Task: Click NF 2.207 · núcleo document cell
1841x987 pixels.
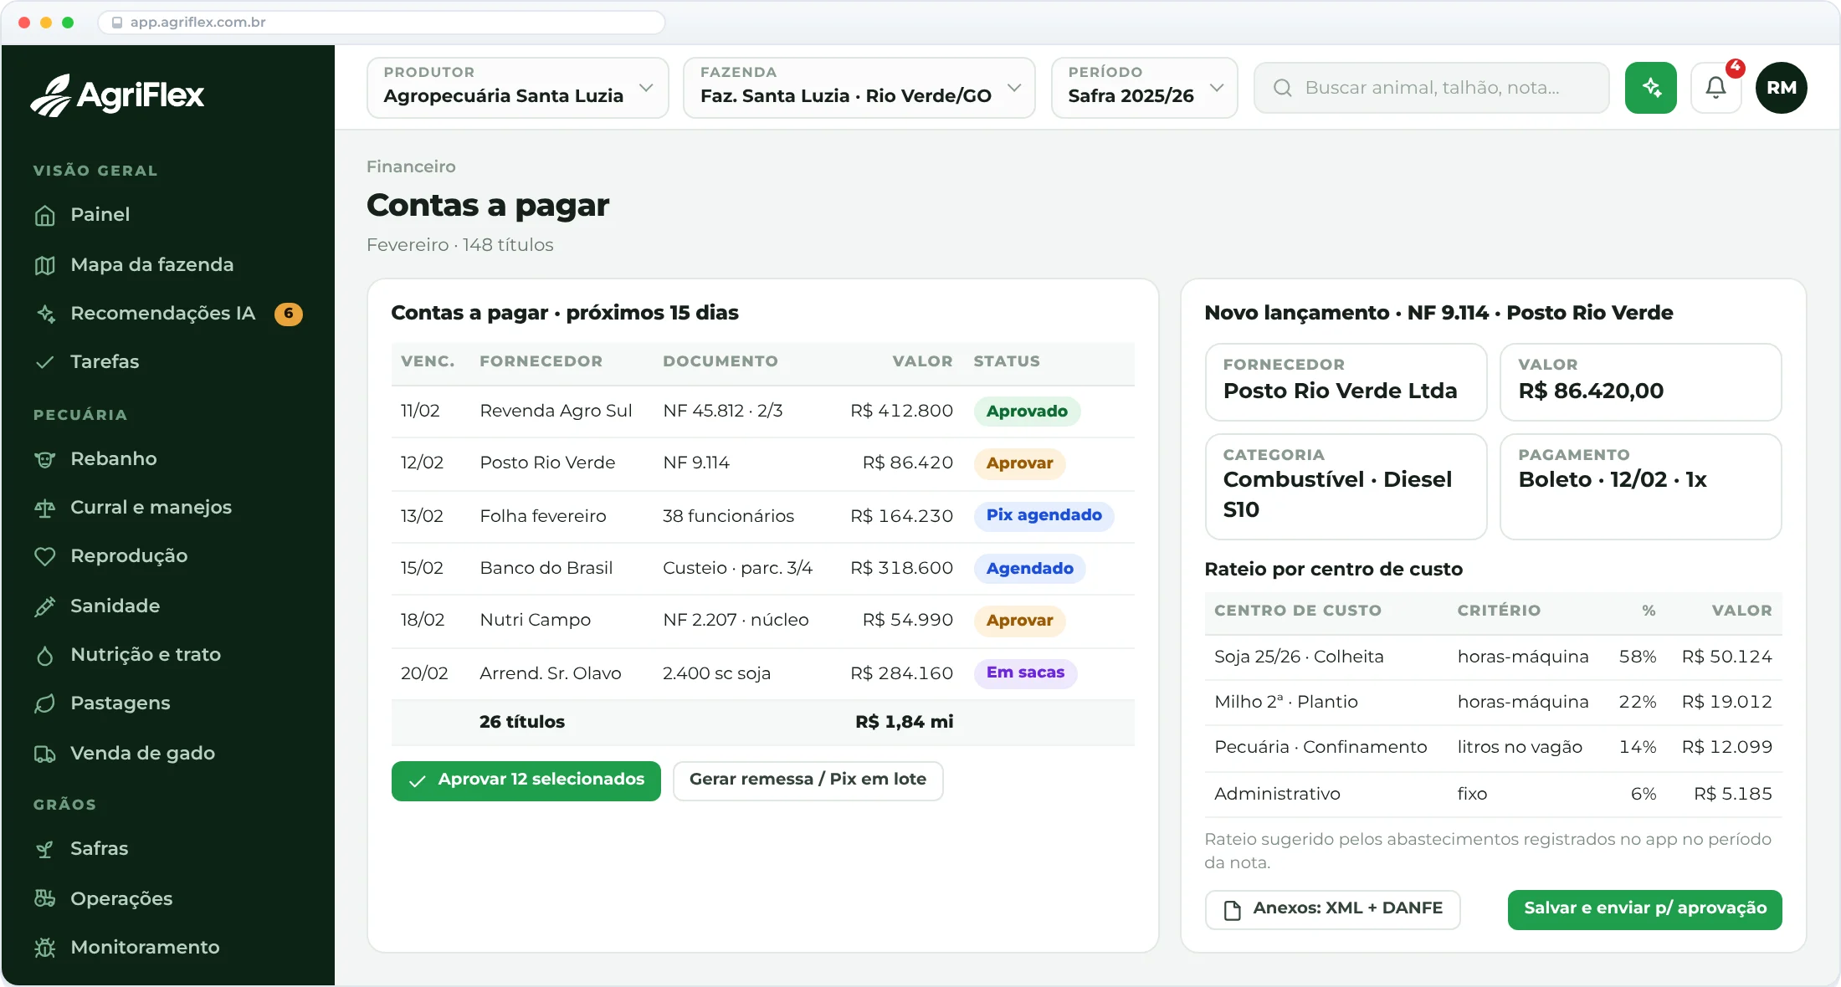Action: coord(736,620)
